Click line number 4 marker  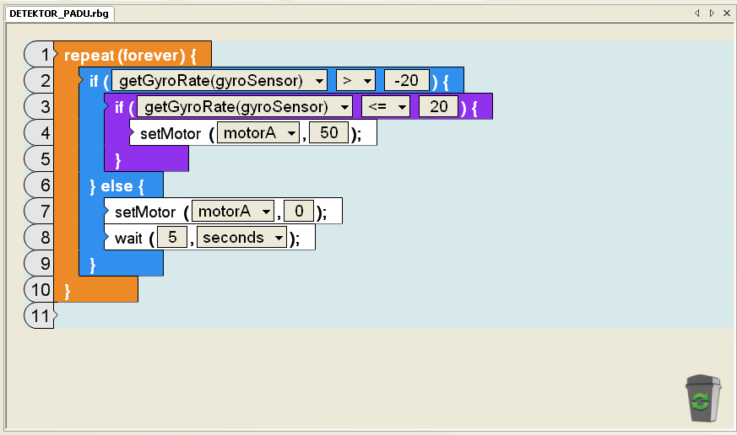tap(41, 133)
